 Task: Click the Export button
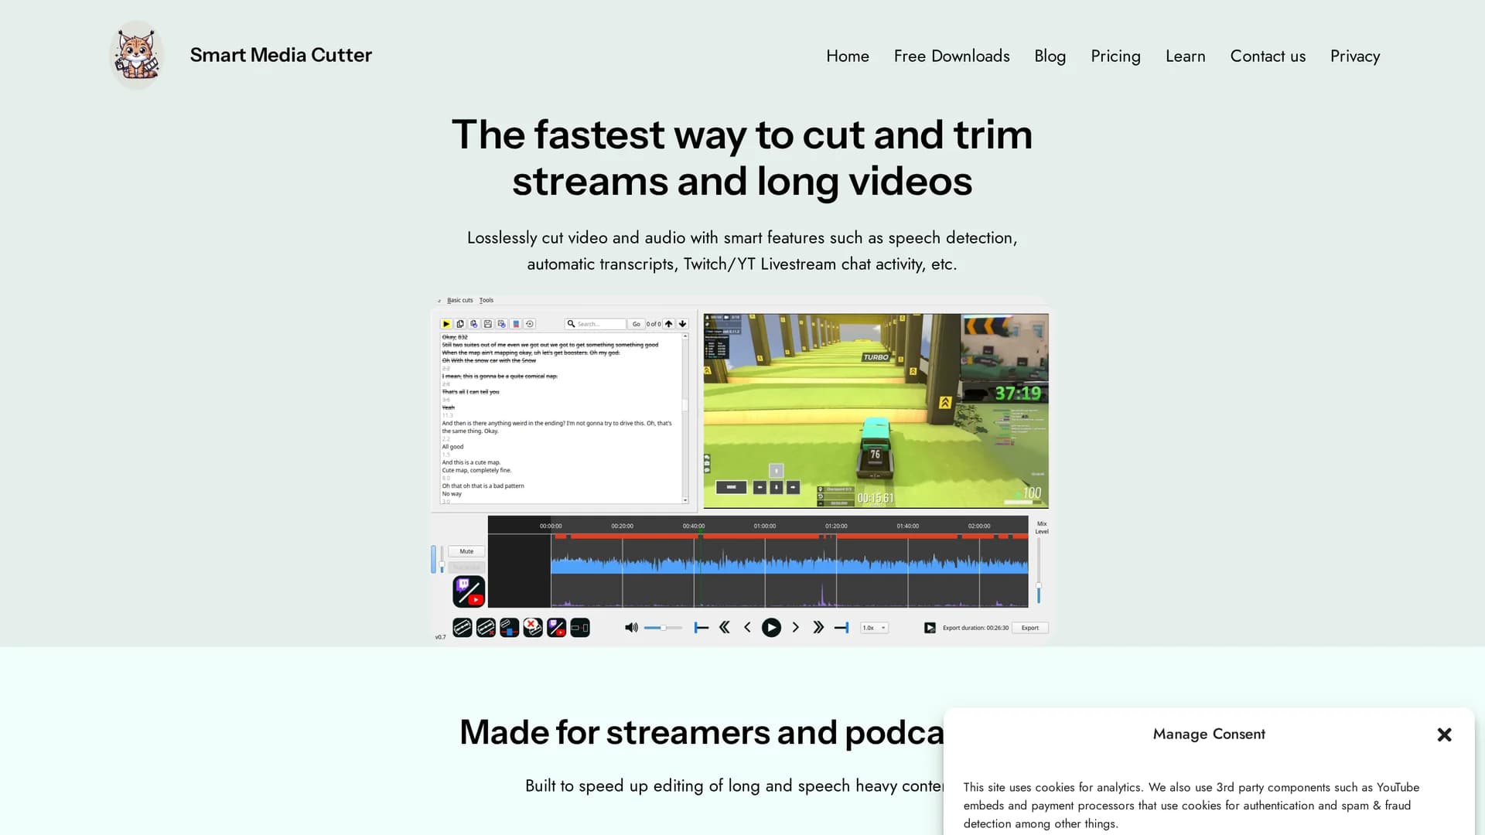pyautogui.click(x=1030, y=628)
